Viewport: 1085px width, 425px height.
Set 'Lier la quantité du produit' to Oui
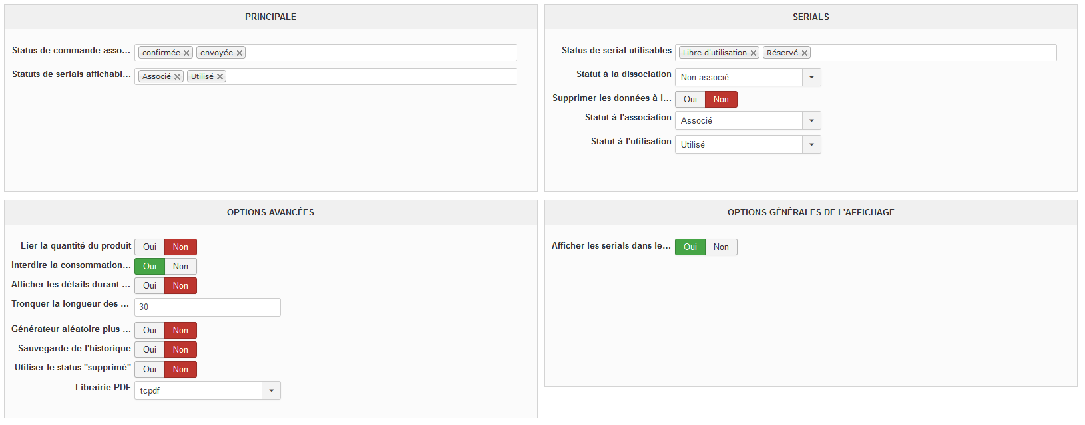point(150,247)
